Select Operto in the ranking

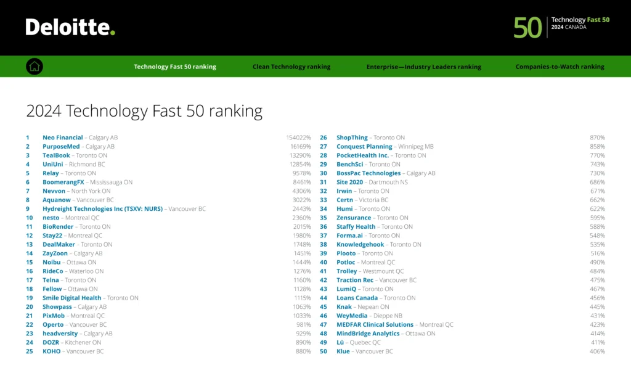coord(53,324)
